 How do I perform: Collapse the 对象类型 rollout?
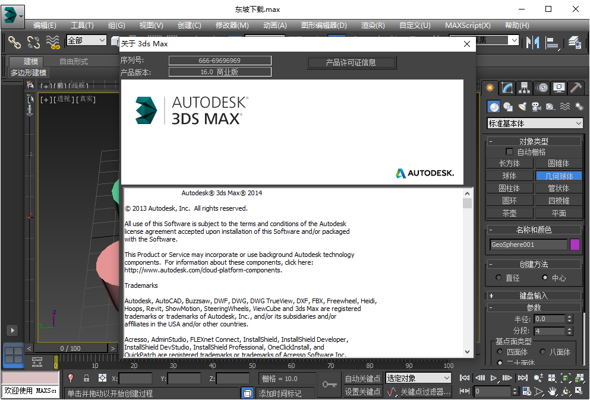pyautogui.click(x=534, y=141)
